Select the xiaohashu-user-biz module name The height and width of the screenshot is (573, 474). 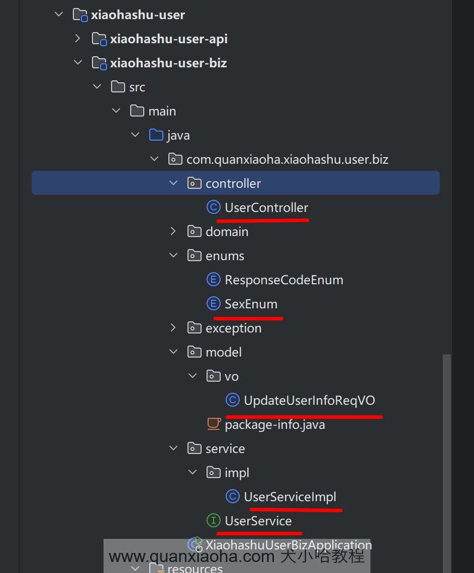point(168,63)
